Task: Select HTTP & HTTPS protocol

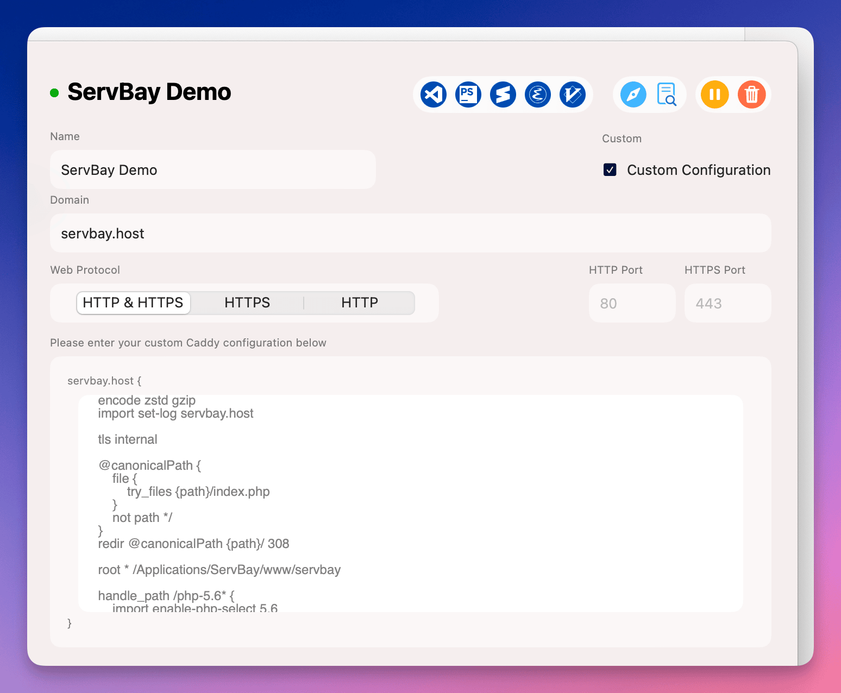Action: click(133, 303)
